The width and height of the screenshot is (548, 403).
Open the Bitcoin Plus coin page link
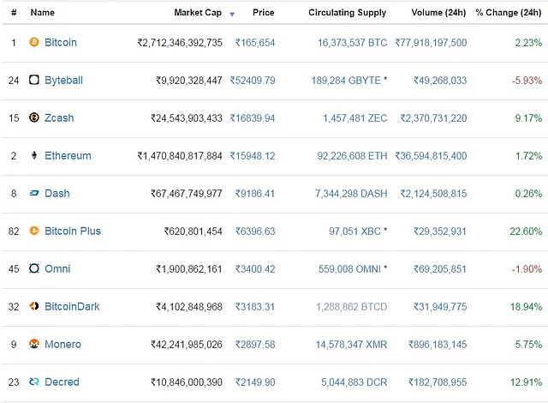coord(72,232)
